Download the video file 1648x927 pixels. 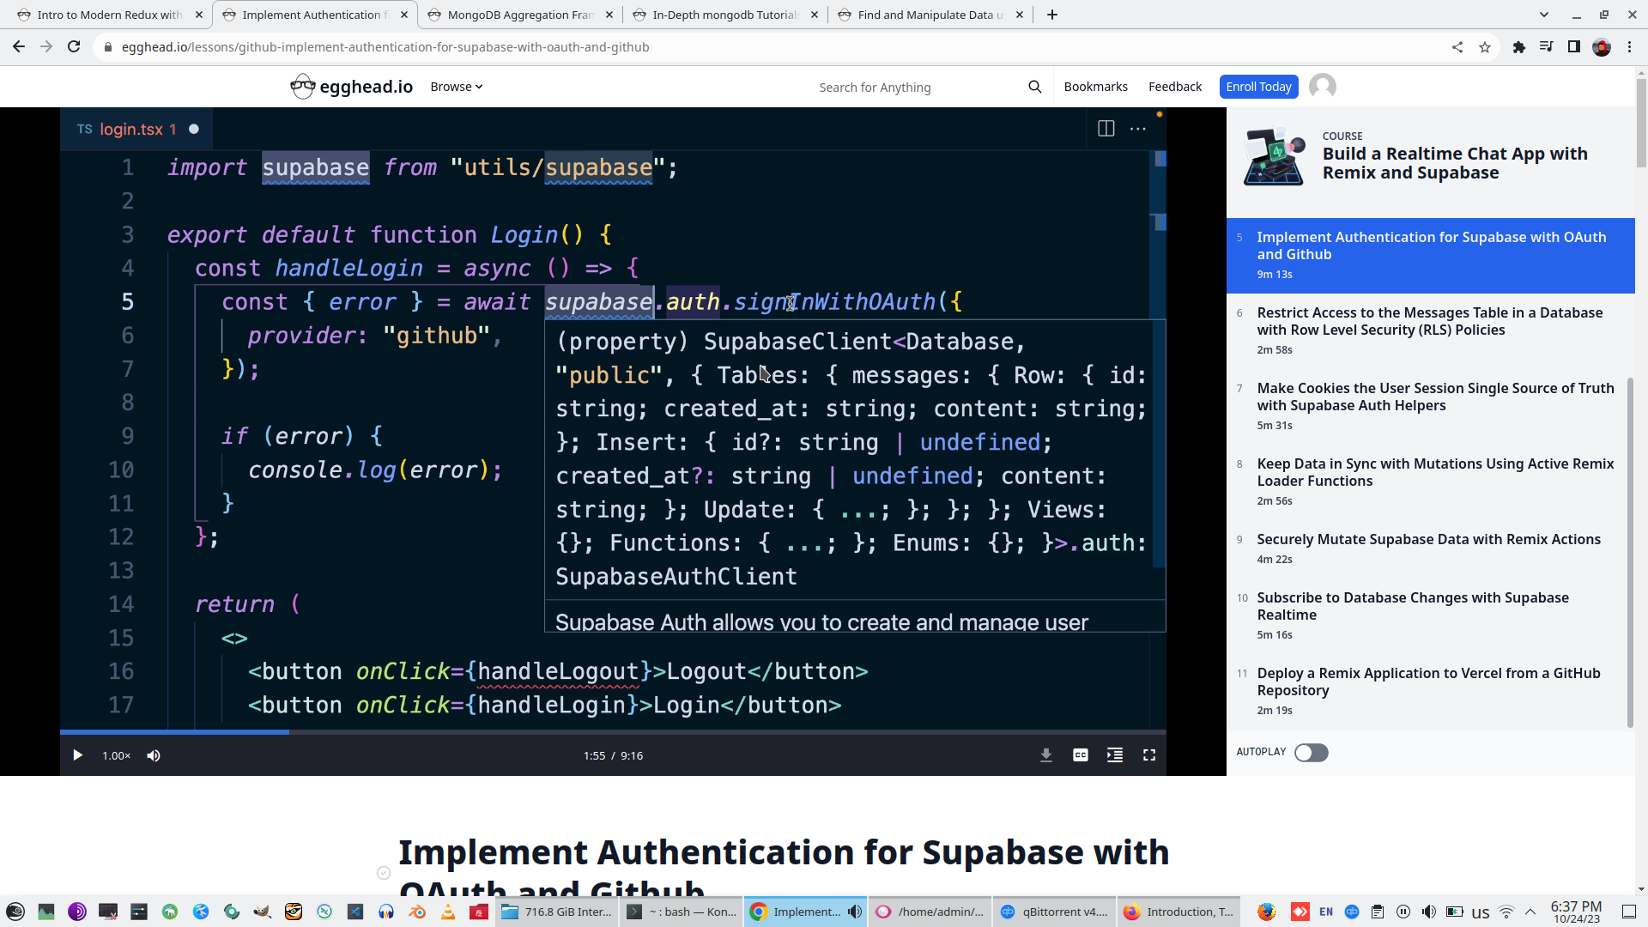click(x=1046, y=755)
